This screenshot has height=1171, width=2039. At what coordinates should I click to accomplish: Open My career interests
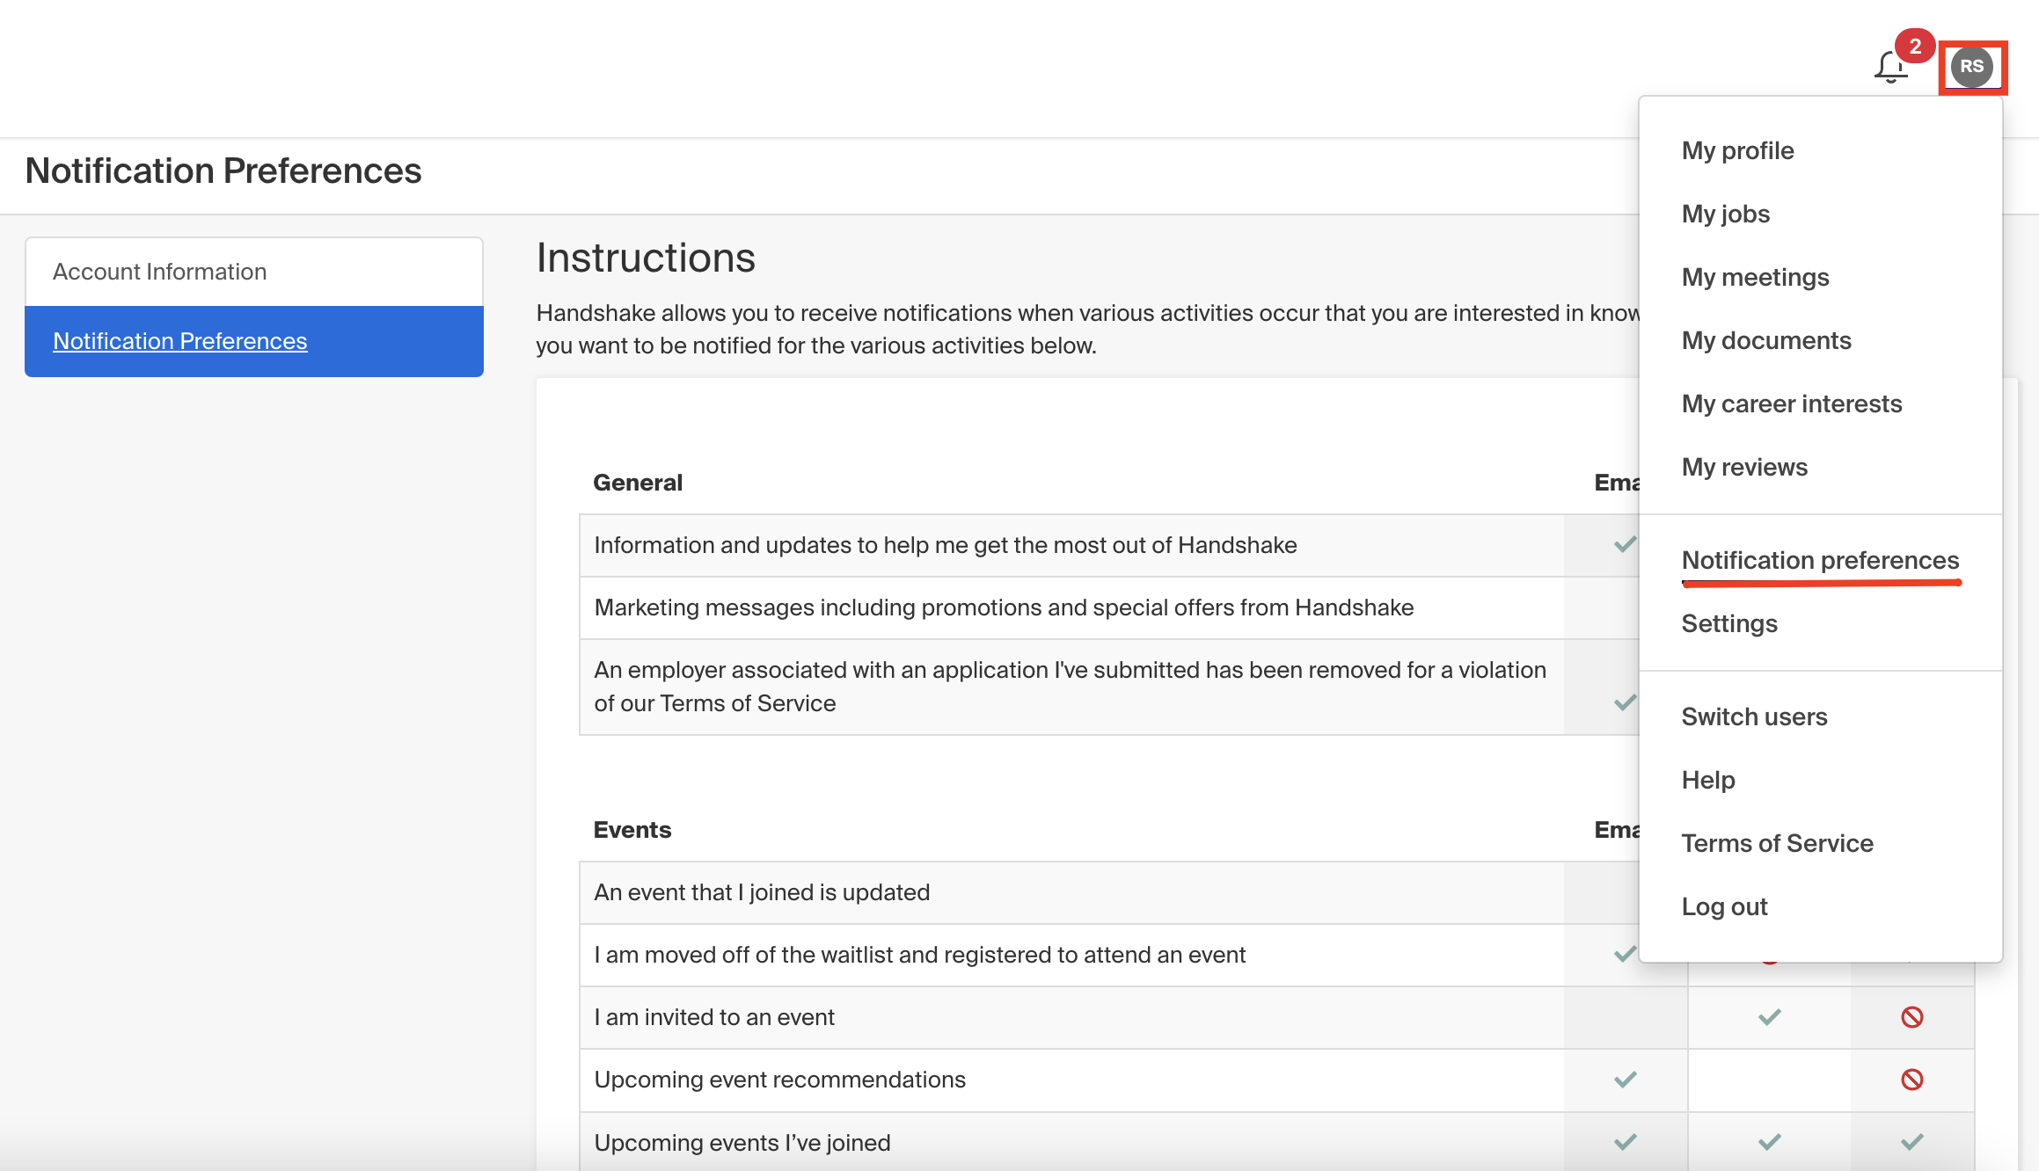pos(1791,404)
